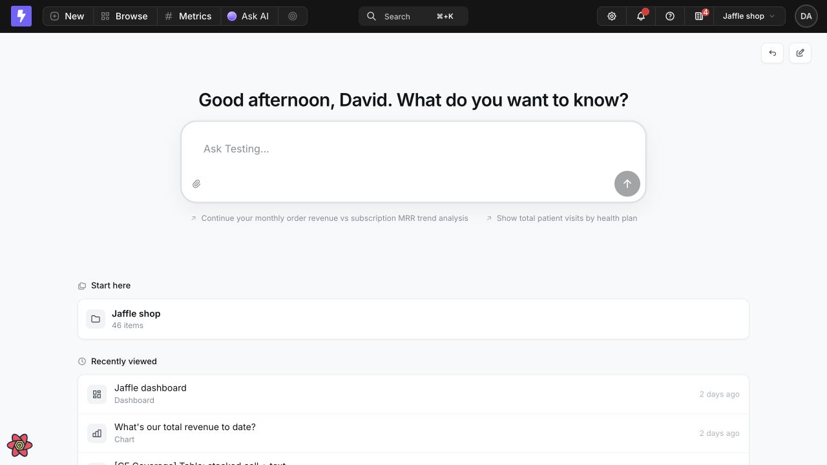Click the dashboard grid icon beside Jaffle dashboard
827x465 pixels.
[97, 394]
